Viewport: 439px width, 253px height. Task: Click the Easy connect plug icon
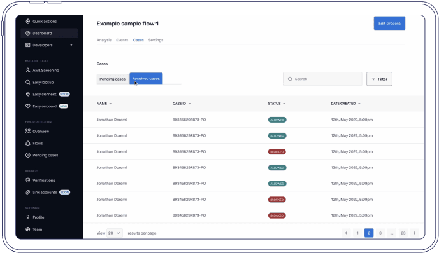28,94
